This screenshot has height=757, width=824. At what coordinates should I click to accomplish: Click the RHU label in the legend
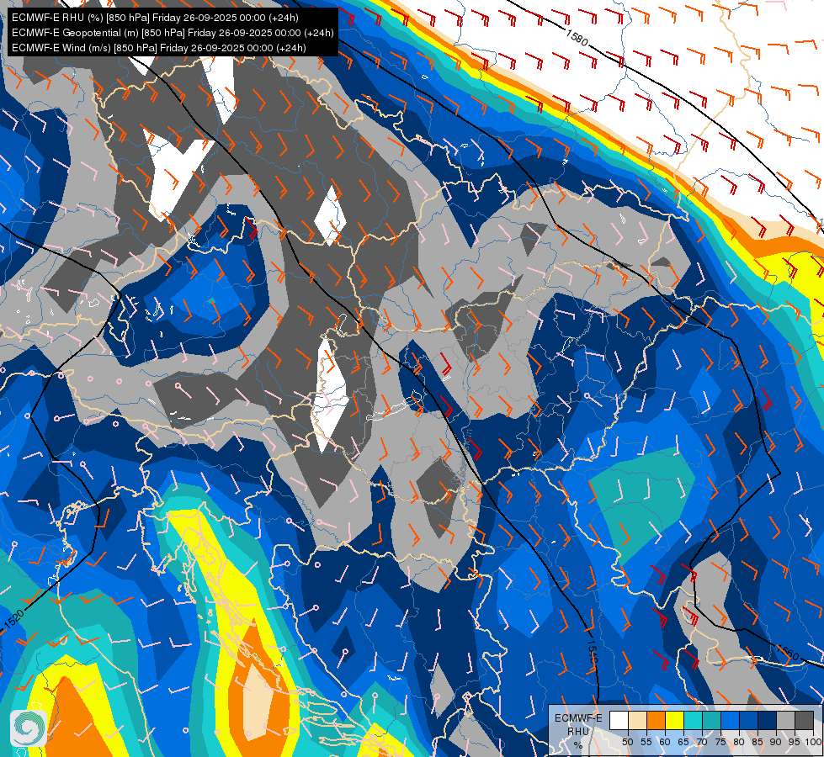point(578,731)
